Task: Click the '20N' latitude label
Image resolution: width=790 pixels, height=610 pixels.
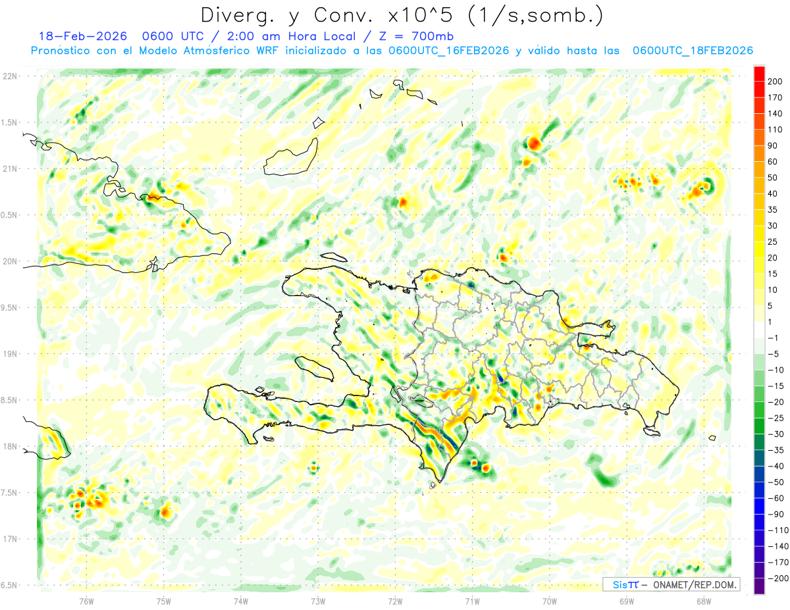Action: tap(10, 261)
